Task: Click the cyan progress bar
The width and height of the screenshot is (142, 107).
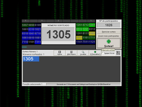Action: pyautogui.click(x=24, y=47)
